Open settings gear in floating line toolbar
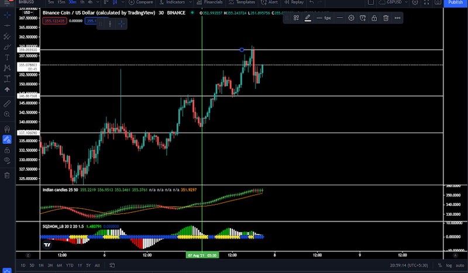Image resolution: width=468 pixels, height=273 pixels. click(352, 18)
